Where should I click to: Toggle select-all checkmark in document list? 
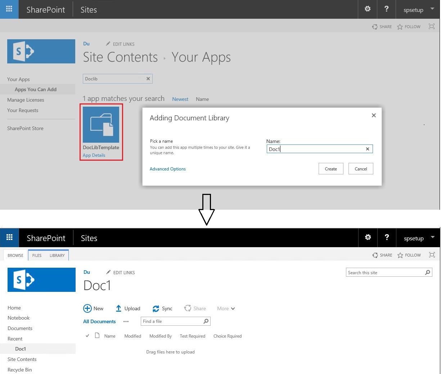pos(87,336)
